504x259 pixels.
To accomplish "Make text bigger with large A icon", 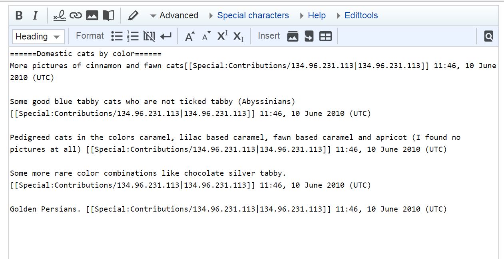I will [190, 36].
